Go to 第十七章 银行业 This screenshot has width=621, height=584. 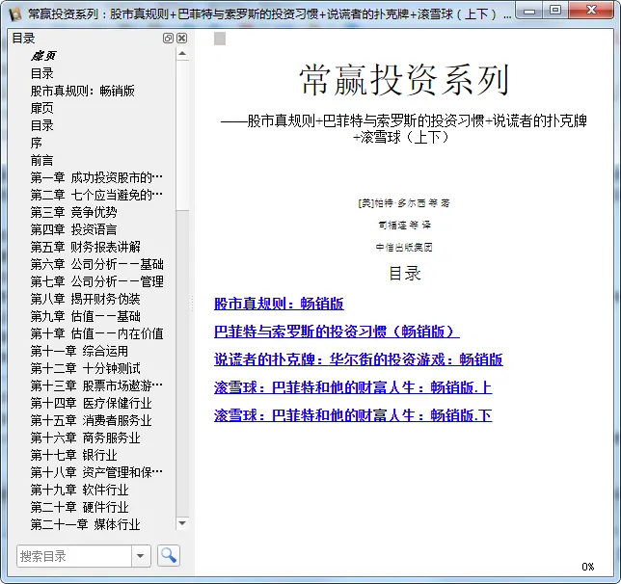point(73,455)
